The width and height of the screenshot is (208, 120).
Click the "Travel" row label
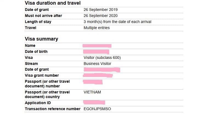(x=30, y=28)
